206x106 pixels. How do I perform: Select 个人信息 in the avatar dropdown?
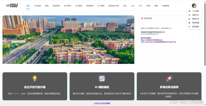pos(196,11)
